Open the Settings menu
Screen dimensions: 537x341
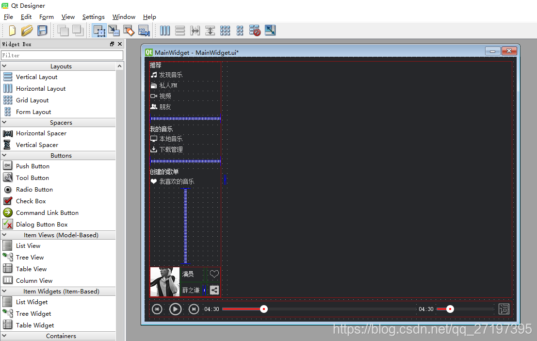[94, 17]
